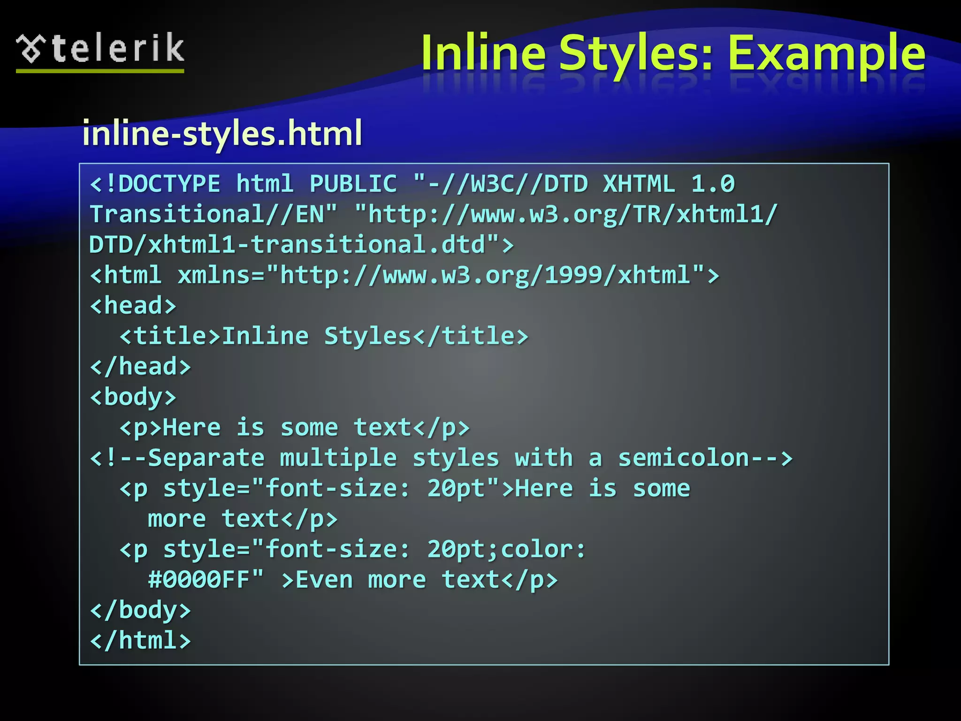
Task: Click the opening body tag
Action: 133,397
